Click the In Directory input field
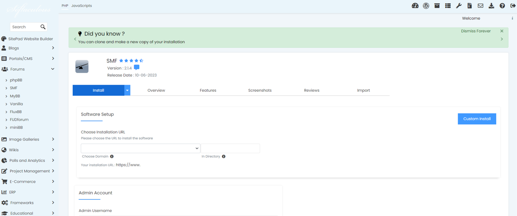 (230, 148)
